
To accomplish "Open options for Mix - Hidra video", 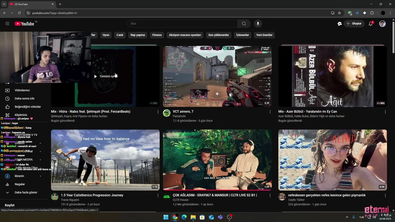I will tap(158, 112).
